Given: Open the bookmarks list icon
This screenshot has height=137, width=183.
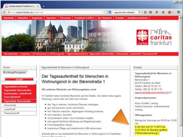Looking at the screenshot, I should coord(151,12).
